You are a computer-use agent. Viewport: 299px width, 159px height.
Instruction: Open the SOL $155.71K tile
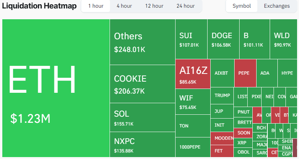142,117
